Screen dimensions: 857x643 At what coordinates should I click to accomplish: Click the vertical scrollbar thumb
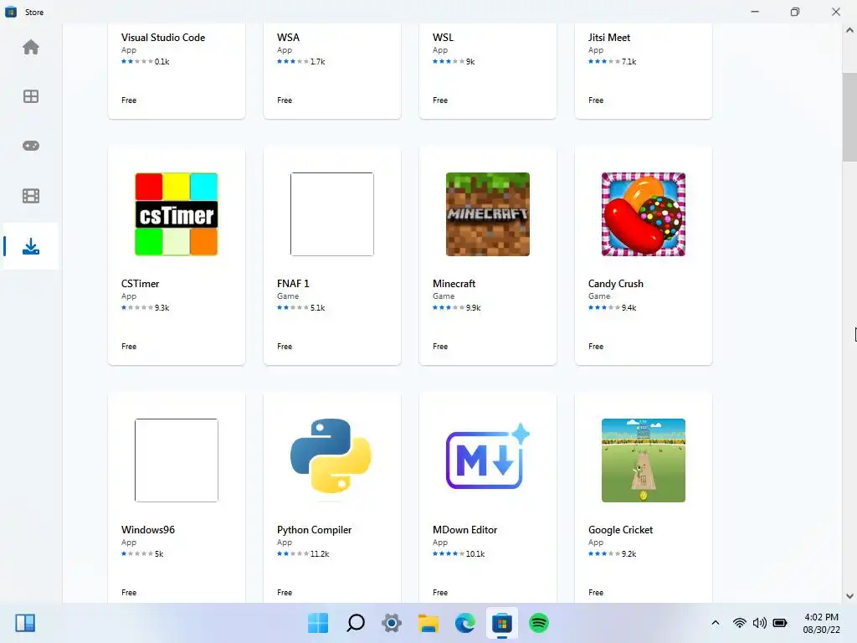pyautogui.click(x=849, y=117)
